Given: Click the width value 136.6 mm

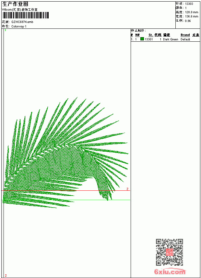Looking at the screenshot, I should (192, 16).
